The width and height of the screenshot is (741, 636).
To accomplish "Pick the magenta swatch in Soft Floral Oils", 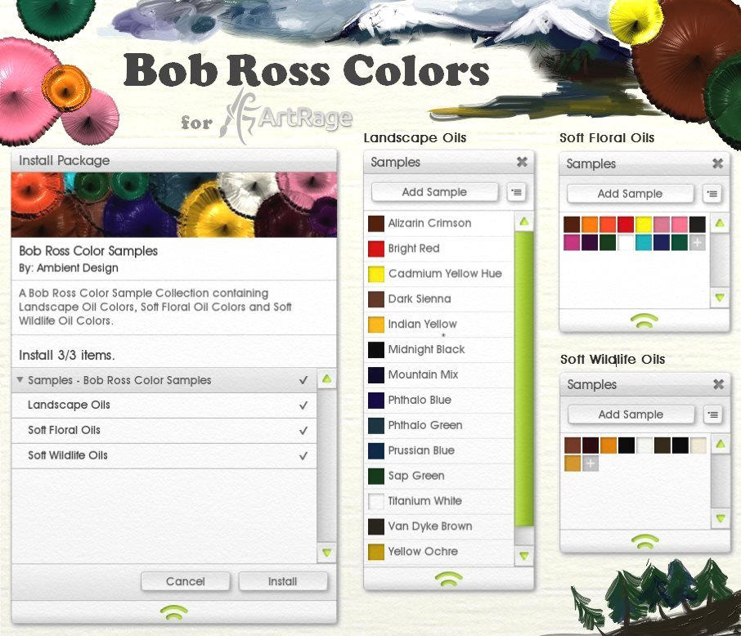I will point(572,243).
